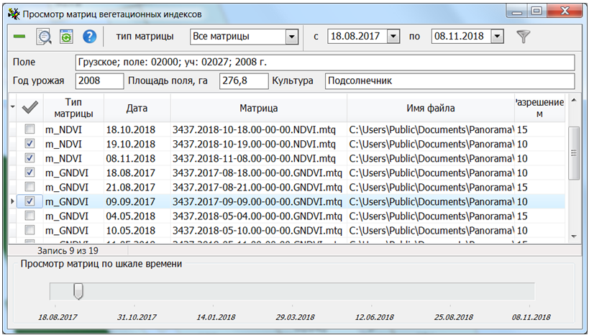Click the table scrollbar down arrow
589x335 pixels.
pos(573,236)
